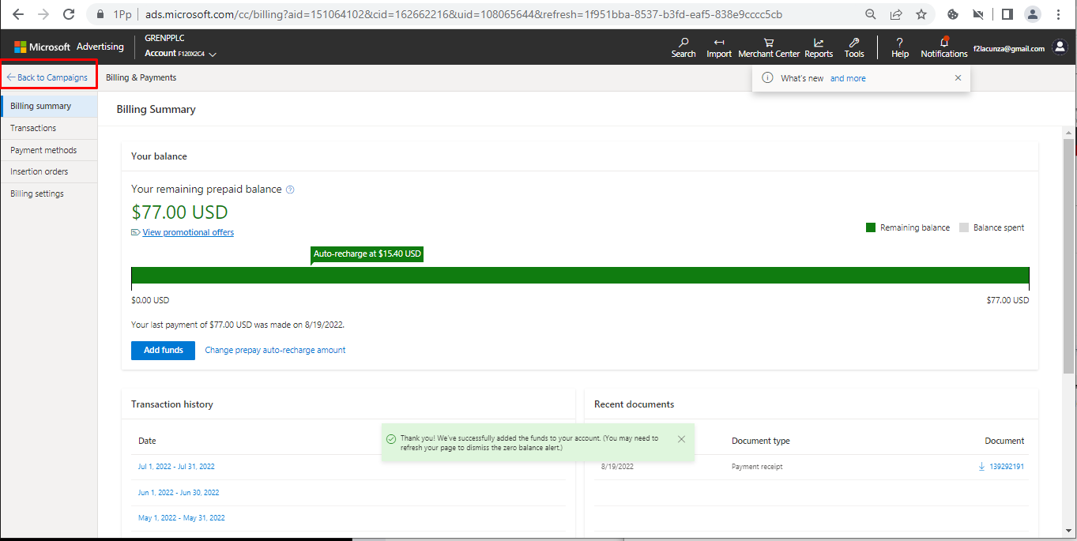Viewport: 1077px width, 541px height.
Task: Click Back to Campaigns link
Action: pos(47,77)
